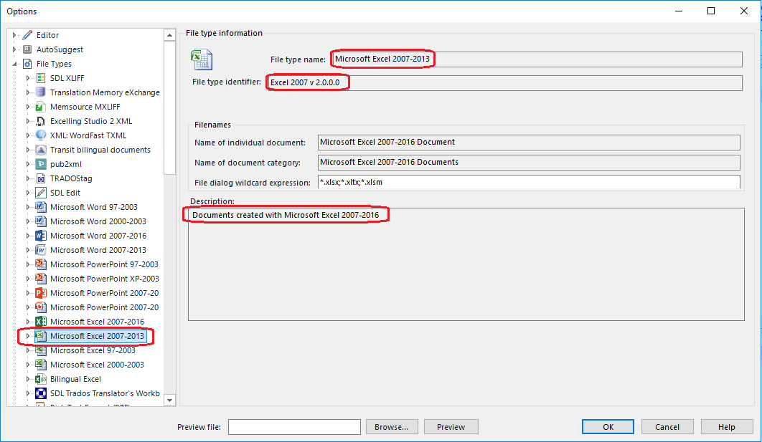The image size is (762, 442).
Task: Maximize the Options window
Action: [x=711, y=11]
